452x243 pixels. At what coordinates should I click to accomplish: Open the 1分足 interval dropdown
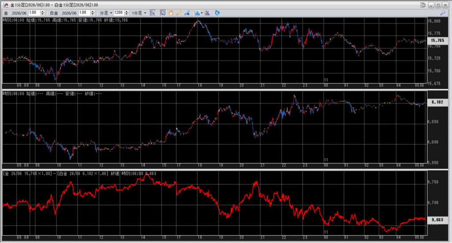[x=139, y=13]
